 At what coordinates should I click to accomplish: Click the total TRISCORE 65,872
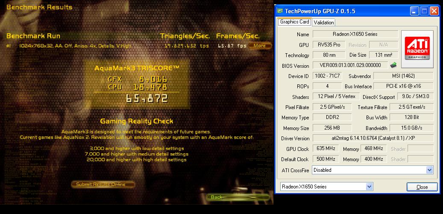(x=147, y=98)
